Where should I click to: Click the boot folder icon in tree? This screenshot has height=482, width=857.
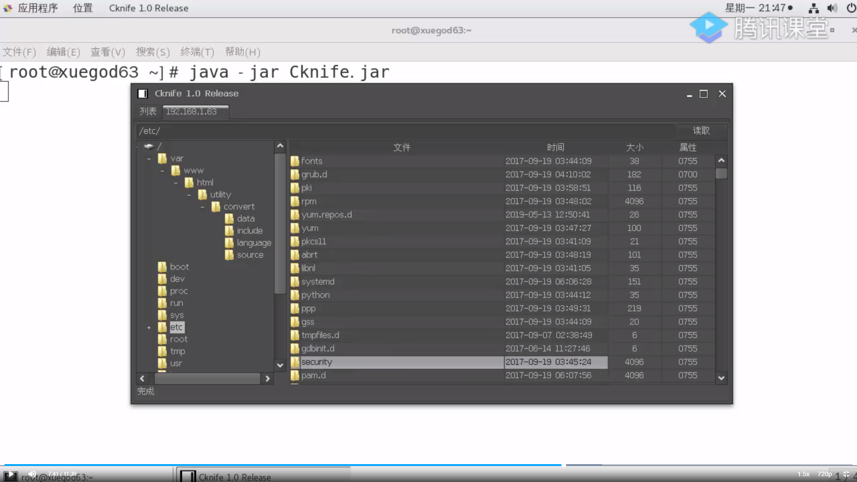click(162, 267)
